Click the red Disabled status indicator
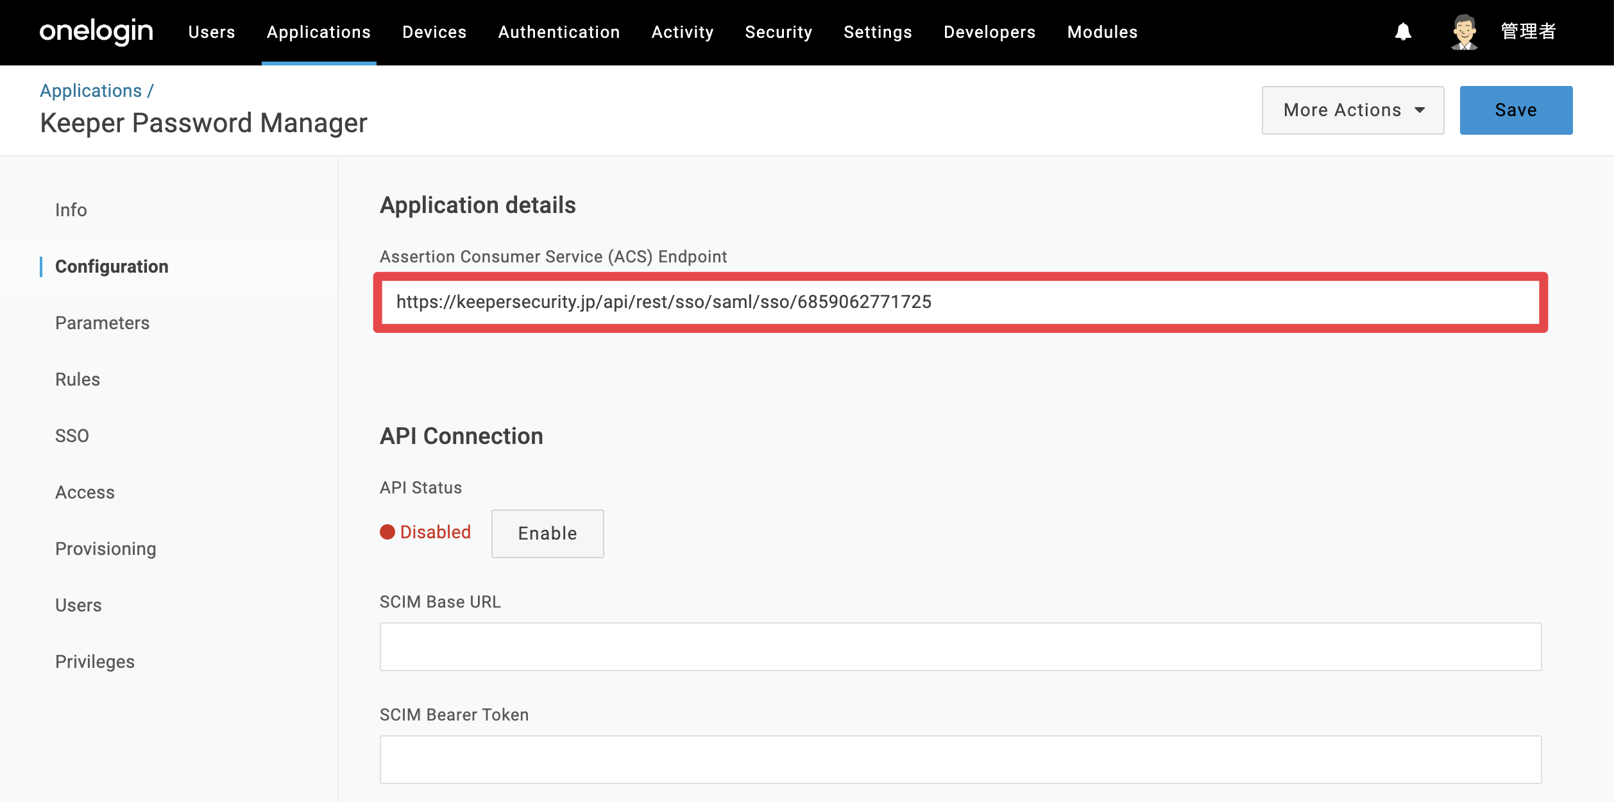The width and height of the screenshot is (1614, 802). coord(425,532)
